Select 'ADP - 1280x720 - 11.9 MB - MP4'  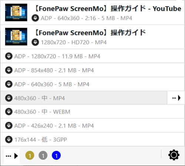pos(57,56)
